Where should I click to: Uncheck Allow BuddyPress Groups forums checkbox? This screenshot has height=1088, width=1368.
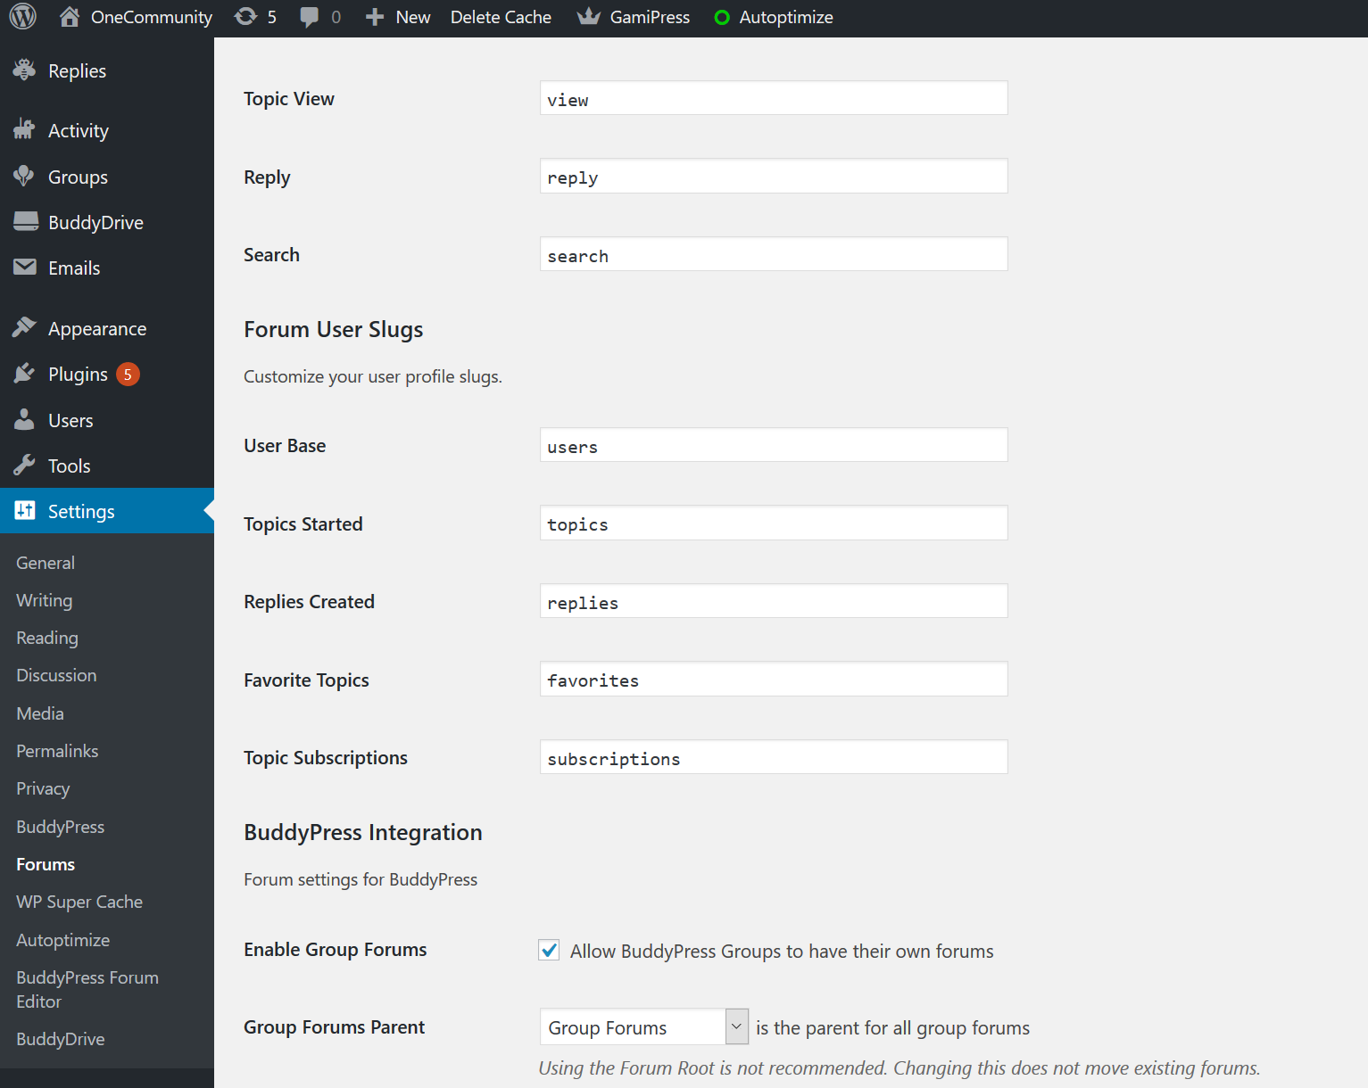pyautogui.click(x=550, y=951)
